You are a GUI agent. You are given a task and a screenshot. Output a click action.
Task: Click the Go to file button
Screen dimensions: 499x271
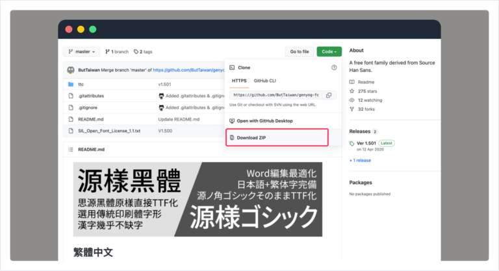[300, 51]
